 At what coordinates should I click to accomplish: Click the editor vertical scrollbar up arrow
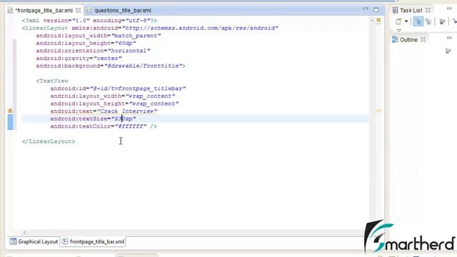click(371, 21)
